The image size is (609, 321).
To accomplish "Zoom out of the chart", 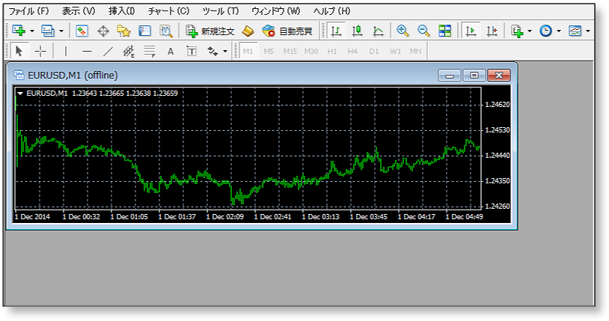I will [423, 31].
